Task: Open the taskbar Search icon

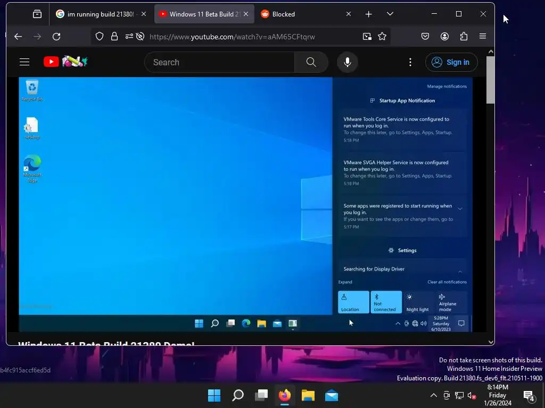Action: point(238,395)
